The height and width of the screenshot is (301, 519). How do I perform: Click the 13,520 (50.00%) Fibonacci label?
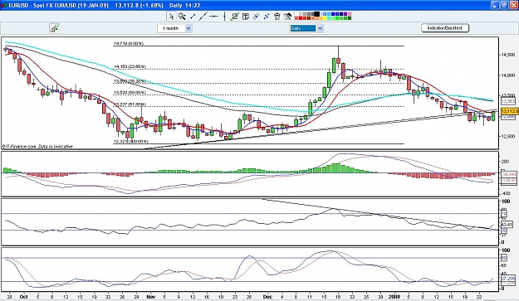coord(130,93)
